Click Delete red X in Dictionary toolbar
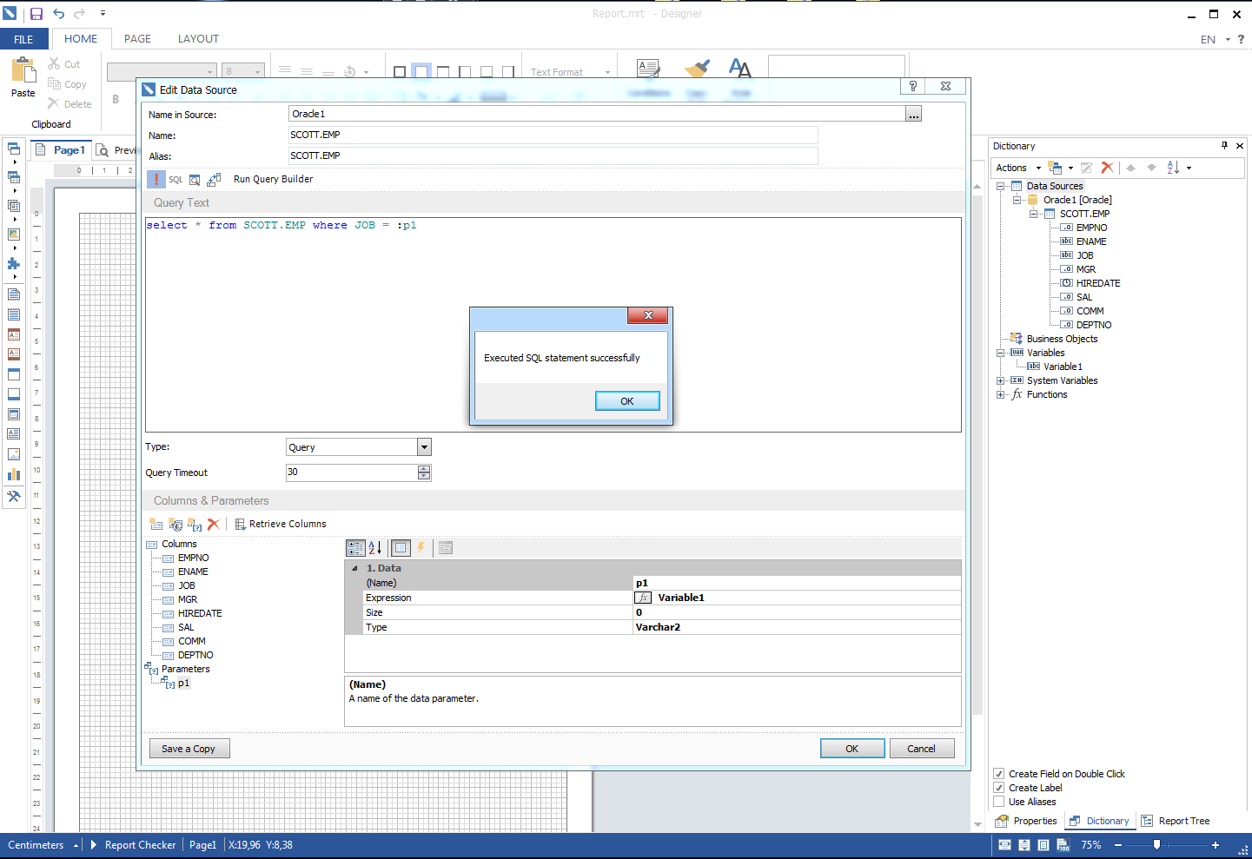 coord(1107,168)
